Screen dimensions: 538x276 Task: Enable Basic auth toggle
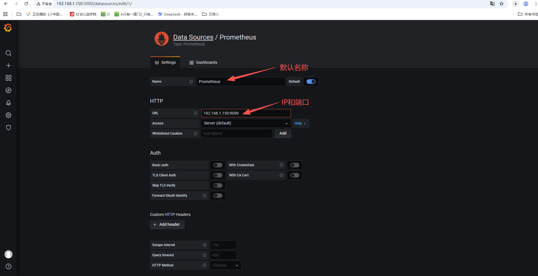point(218,165)
